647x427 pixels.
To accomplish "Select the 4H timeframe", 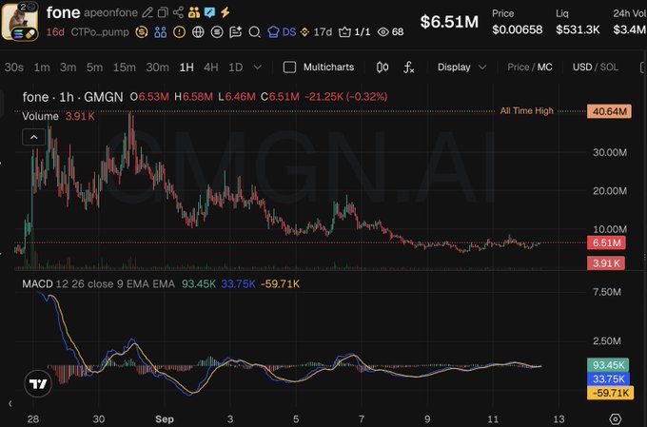I will pyautogui.click(x=211, y=67).
